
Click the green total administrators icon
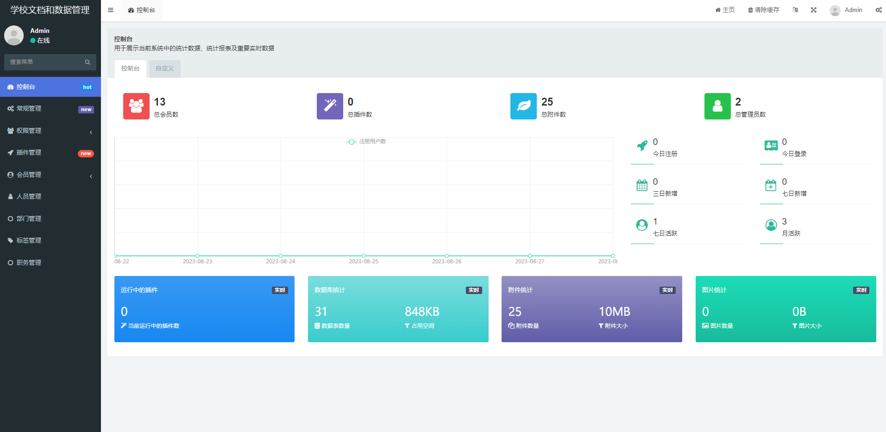[x=717, y=106]
